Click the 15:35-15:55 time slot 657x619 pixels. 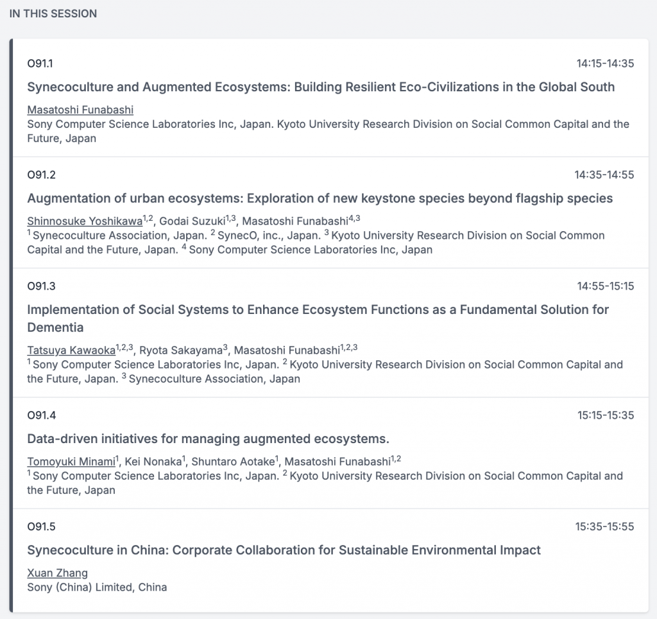[x=604, y=527]
